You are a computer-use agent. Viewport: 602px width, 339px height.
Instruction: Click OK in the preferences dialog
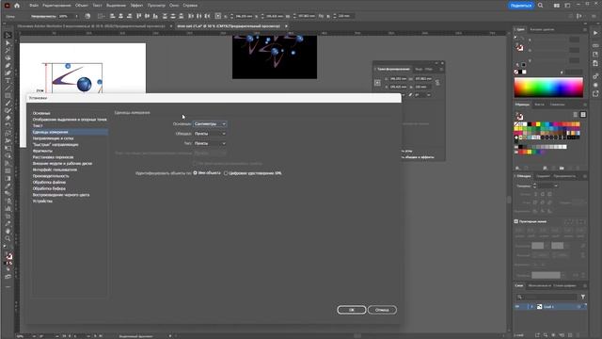tap(351, 310)
